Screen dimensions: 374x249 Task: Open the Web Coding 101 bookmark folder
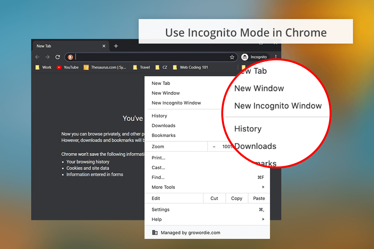(191, 67)
